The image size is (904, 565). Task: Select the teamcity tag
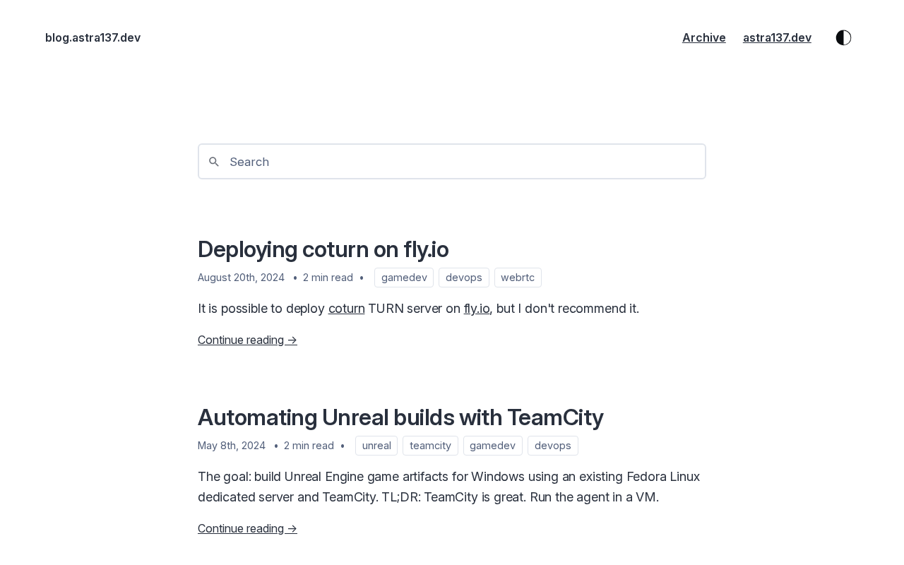pos(430,446)
